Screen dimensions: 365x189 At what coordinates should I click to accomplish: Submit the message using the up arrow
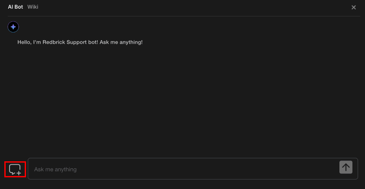[x=345, y=167]
